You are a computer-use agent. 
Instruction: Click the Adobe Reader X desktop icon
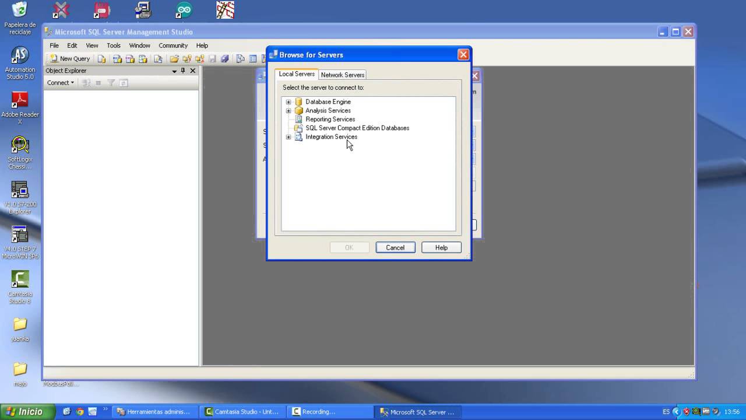(20, 108)
